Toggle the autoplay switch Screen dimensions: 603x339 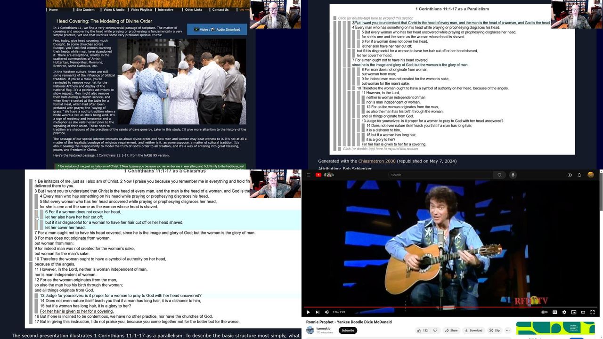click(545, 312)
